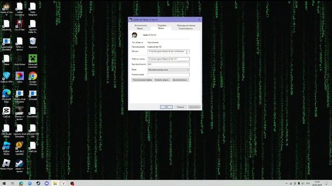332x186 pixels.
Task: Click into the Объект target field
Action: (168, 52)
